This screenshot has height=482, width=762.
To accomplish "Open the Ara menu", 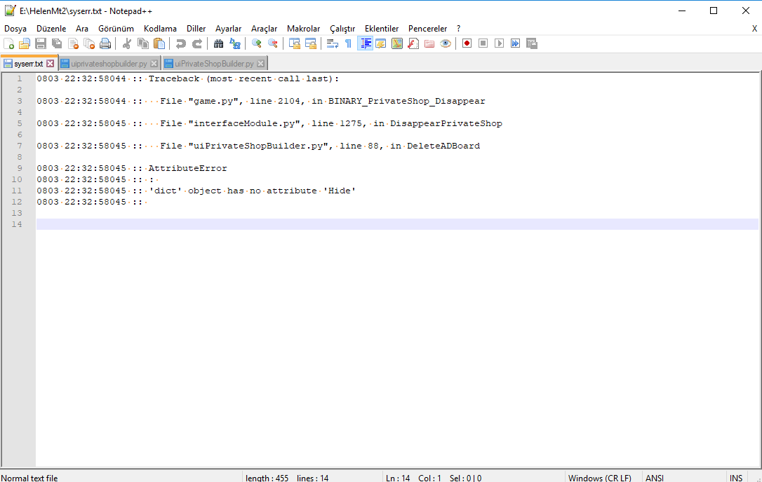I will tap(82, 29).
